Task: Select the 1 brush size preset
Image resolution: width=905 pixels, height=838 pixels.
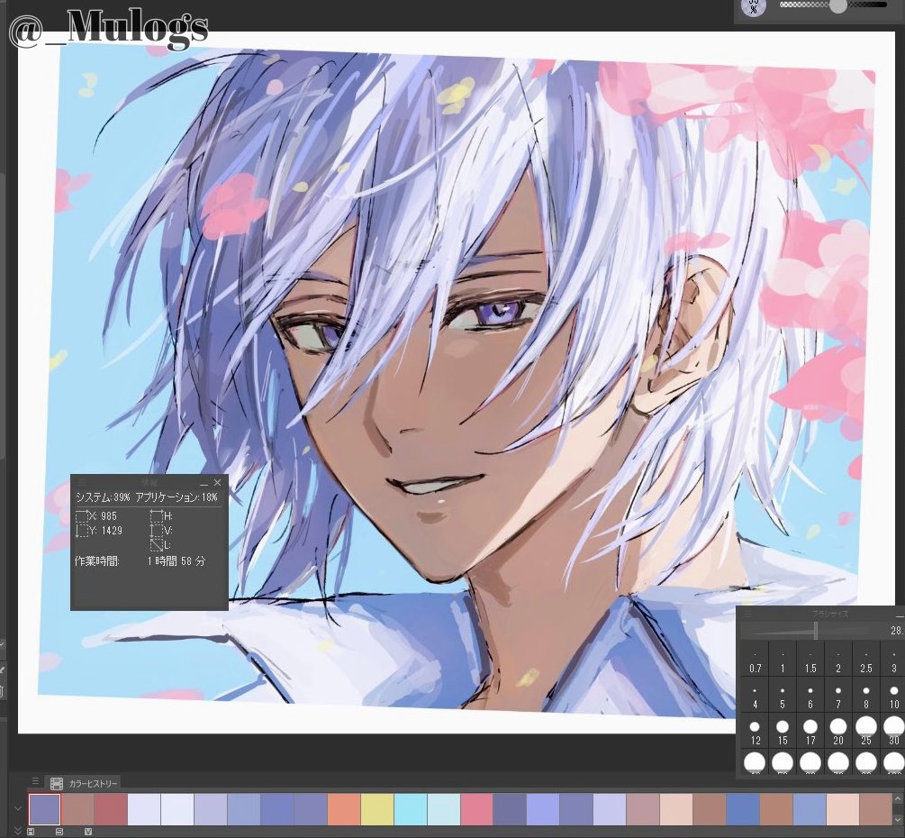Action: click(x=782, y=659)
